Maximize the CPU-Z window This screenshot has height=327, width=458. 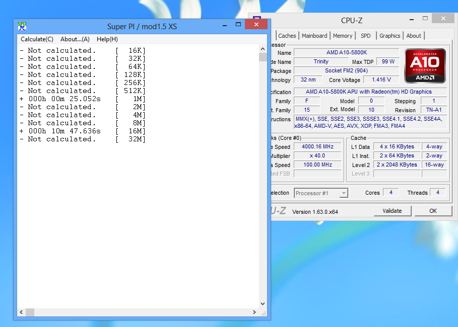(x=425, y=19)
